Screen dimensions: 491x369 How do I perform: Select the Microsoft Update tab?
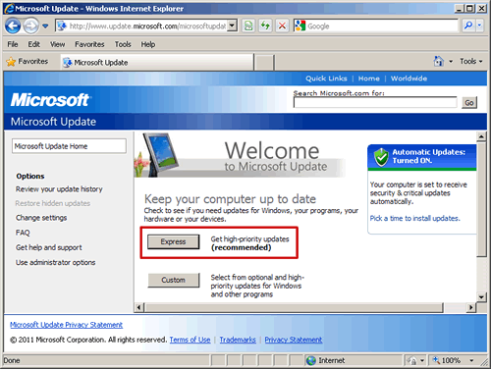[157, 62]
